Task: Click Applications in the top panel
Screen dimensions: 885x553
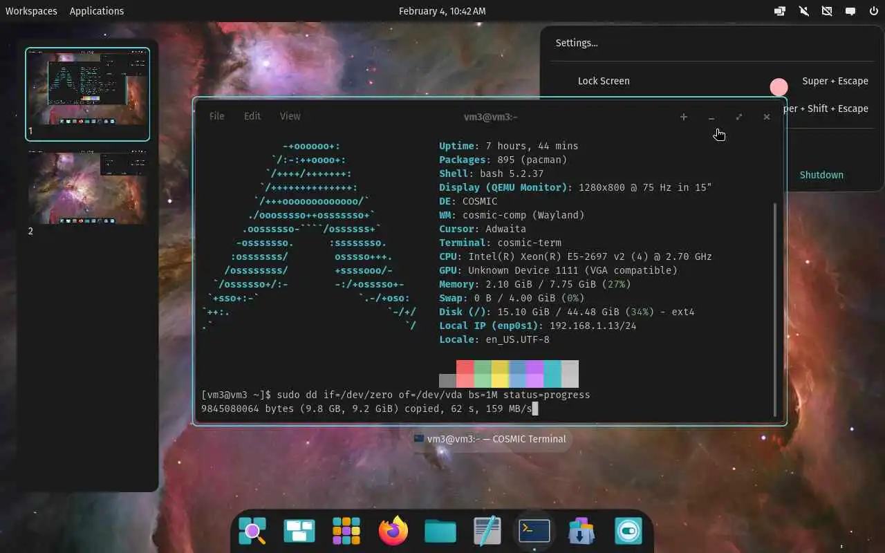Action: click(x=97, y=11)
